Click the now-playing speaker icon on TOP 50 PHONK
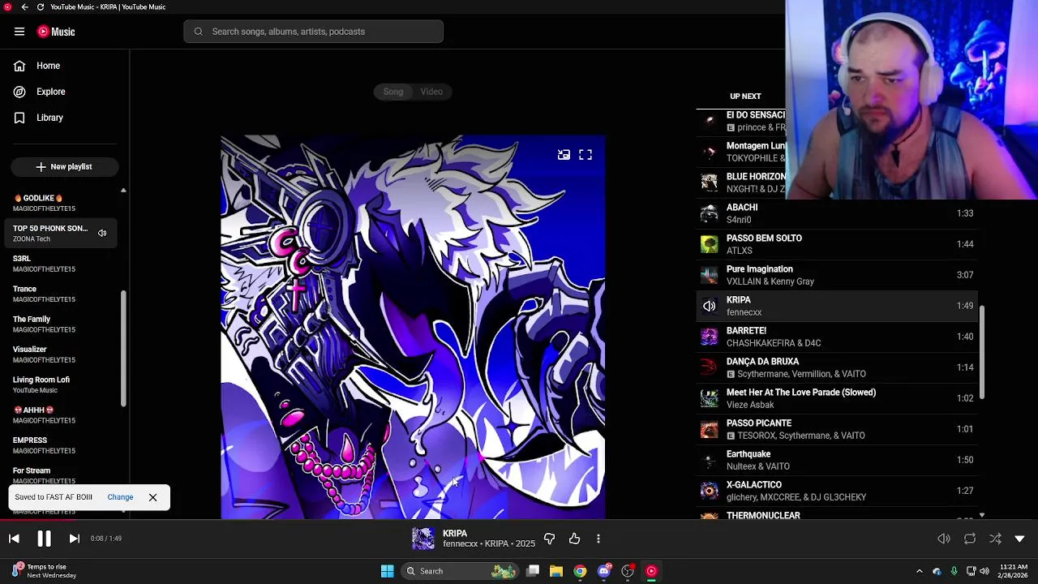 coord(102,234)
